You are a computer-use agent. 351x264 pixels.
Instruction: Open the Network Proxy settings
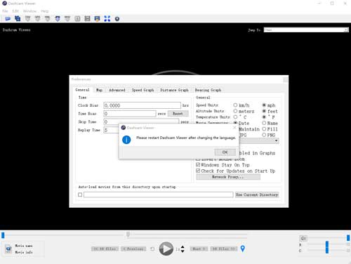click(228, 177)
